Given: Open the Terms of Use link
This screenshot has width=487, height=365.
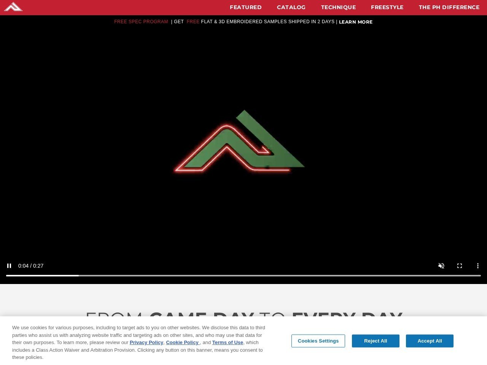Looking at the screenshot, I should pos(228,343).
